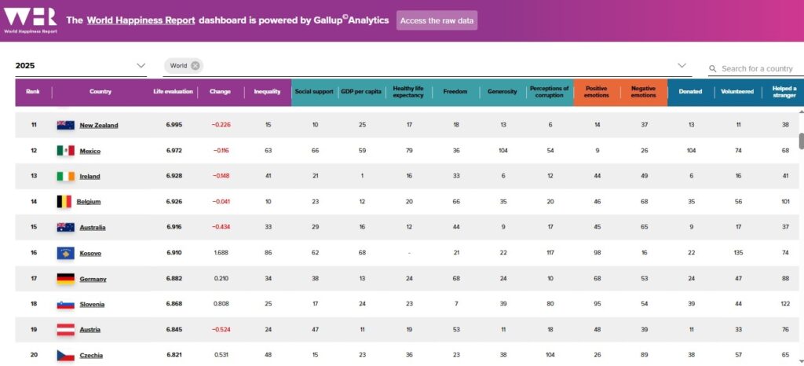Image resolution: width=804 pixels, height=366 pixels.
Task: Sort by Life evaluation column header
Action: click(173, 92)
